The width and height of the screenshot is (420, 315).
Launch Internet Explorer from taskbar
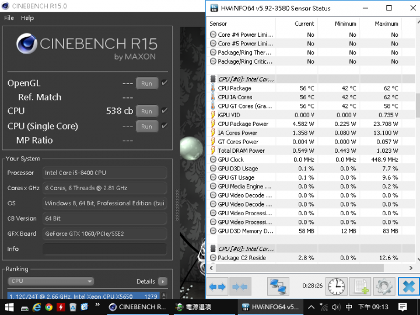pos(37,307)
